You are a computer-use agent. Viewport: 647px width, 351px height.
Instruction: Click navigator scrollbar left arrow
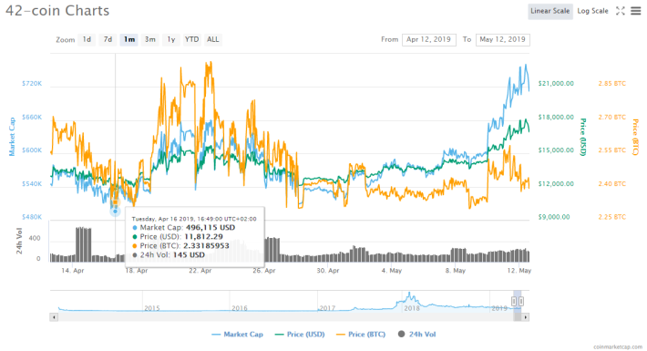(x=54, y=317)
